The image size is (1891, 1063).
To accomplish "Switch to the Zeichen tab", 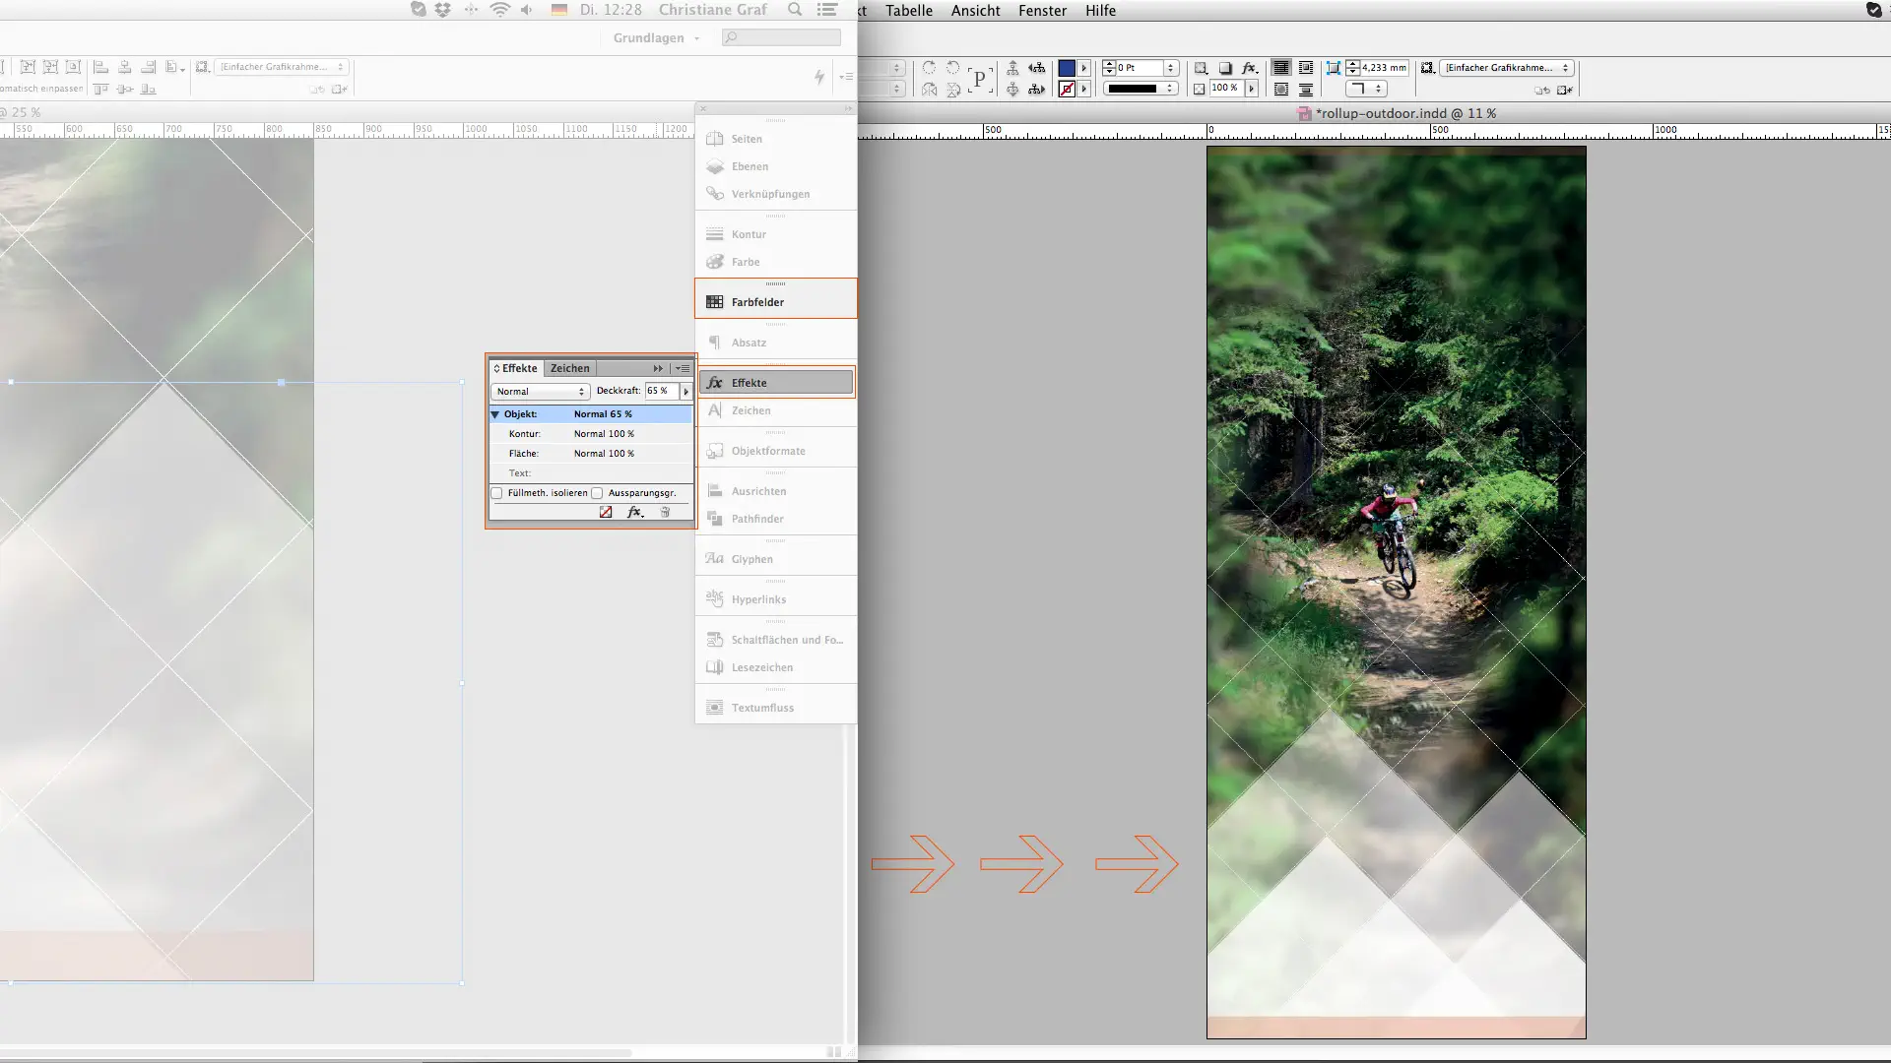I will tap(569, 368).
